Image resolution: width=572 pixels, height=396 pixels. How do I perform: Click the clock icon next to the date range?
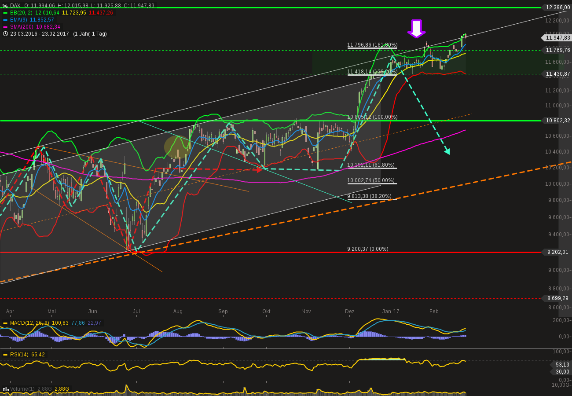(5, 33)
